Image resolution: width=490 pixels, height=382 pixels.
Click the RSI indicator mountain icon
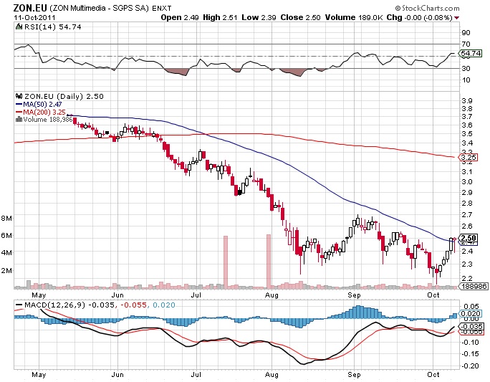pos(19,27)
